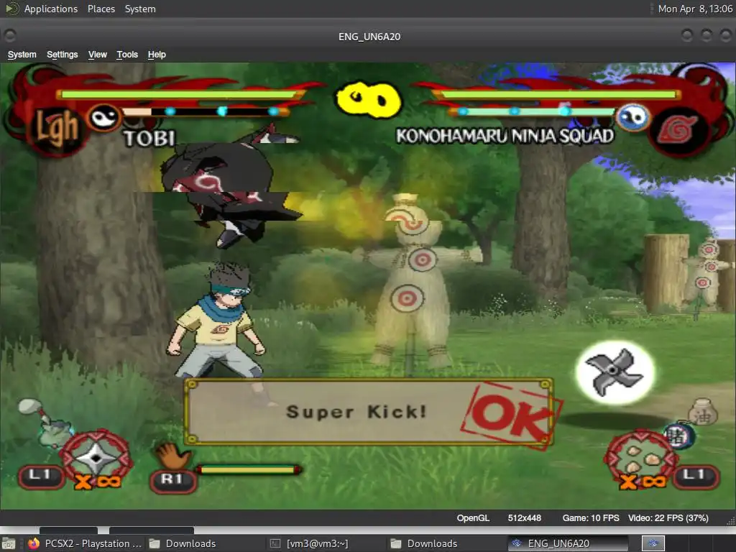Switch to second Downloads taskbar window
The height and width of the screenshot is (552, 736).
tap(424, 543)
